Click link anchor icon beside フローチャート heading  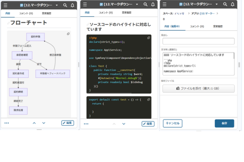click(x=9, y=23)
